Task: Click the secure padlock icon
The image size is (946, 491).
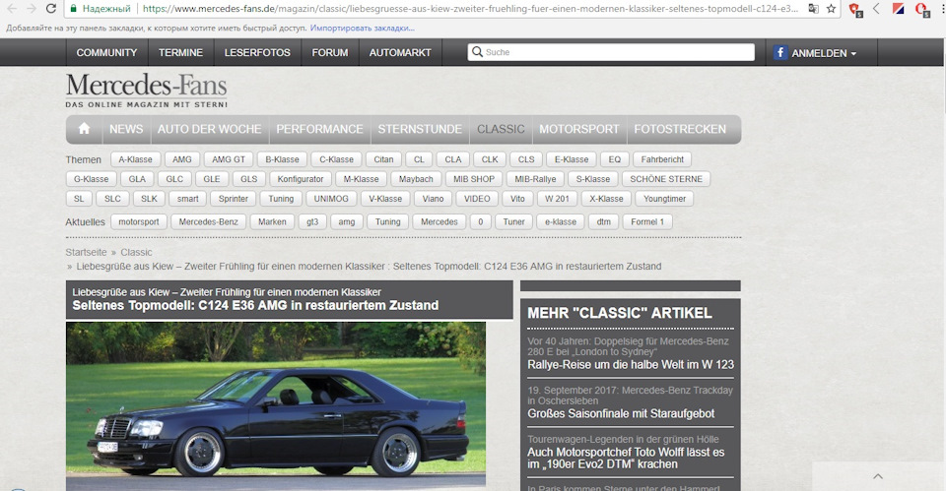Action: pyautogui.click(x=74, y=9)
